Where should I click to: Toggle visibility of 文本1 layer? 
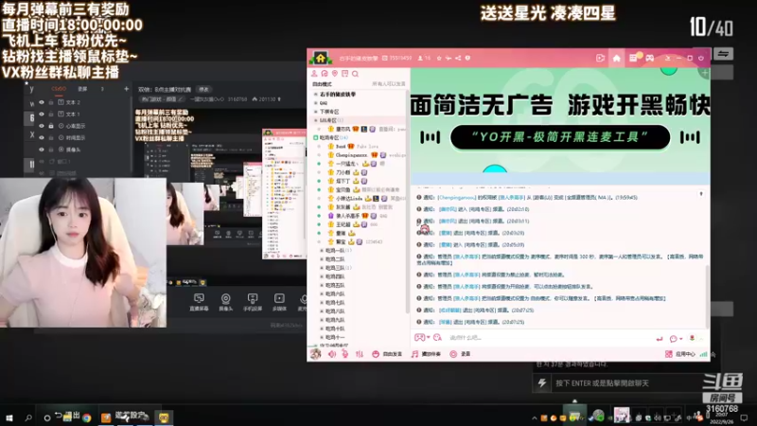(42, 114)
